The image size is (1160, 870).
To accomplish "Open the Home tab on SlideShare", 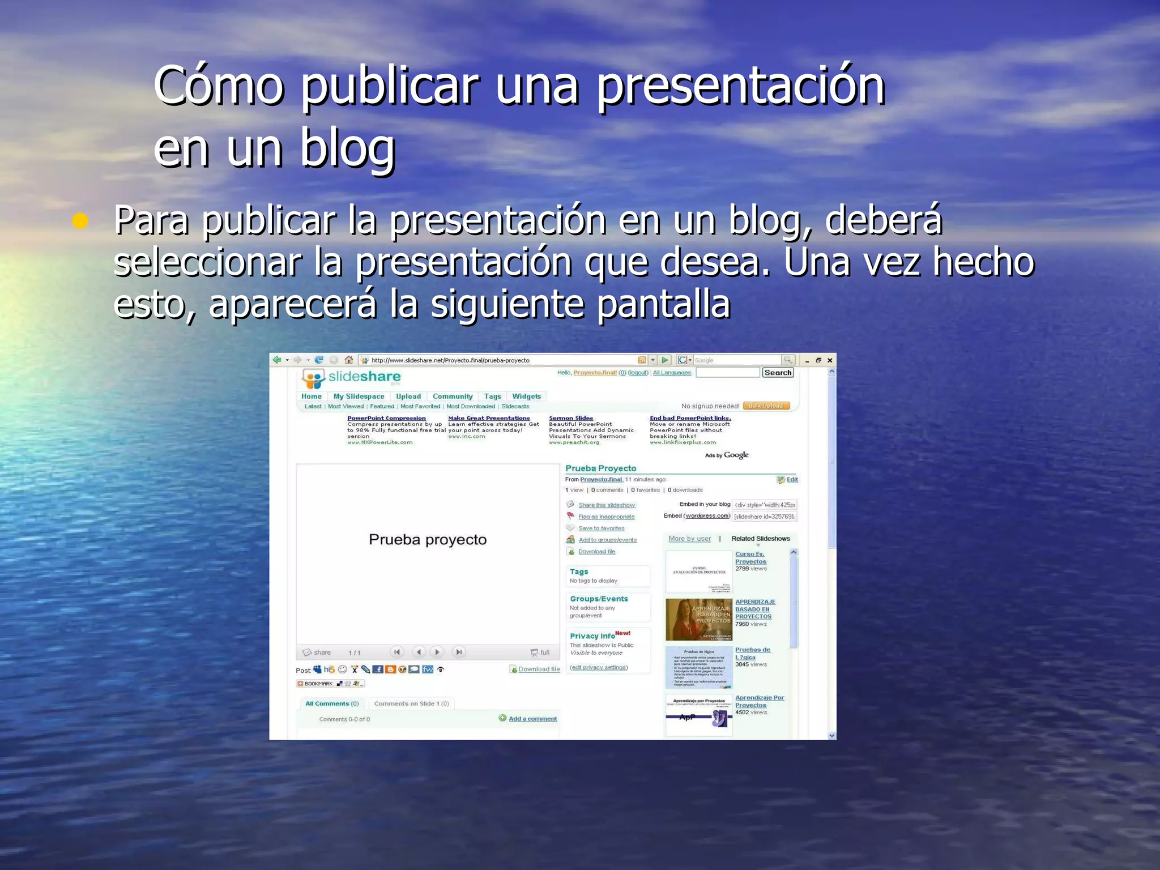I will (312, 396).
